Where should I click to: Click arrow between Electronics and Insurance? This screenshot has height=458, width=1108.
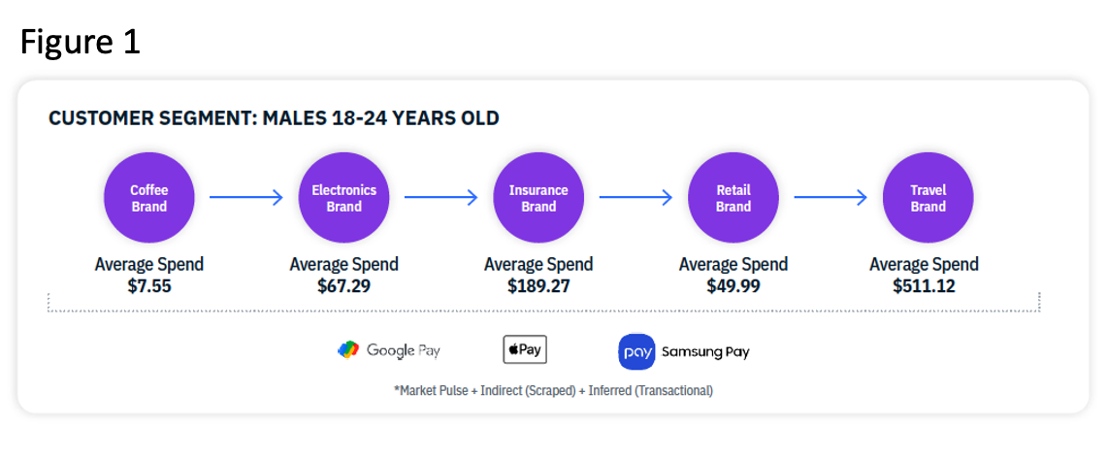point(440,198)
